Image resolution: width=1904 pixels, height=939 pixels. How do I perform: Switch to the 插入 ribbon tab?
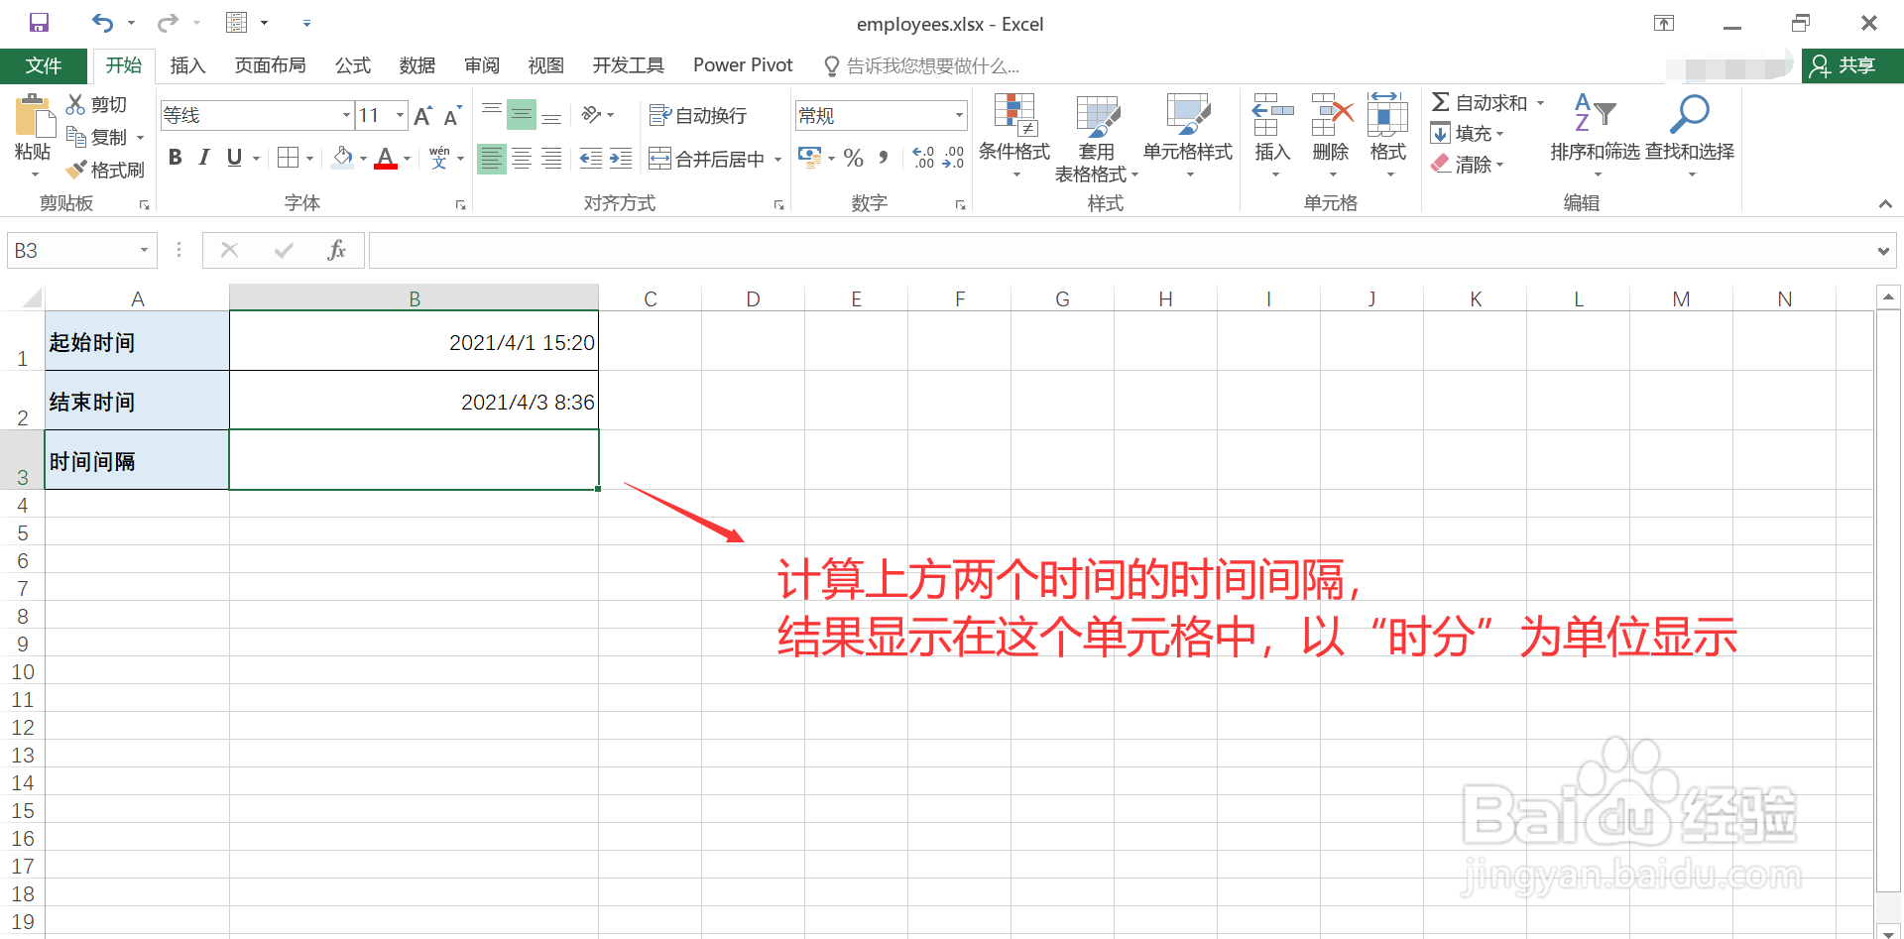(x=187, y=65)
